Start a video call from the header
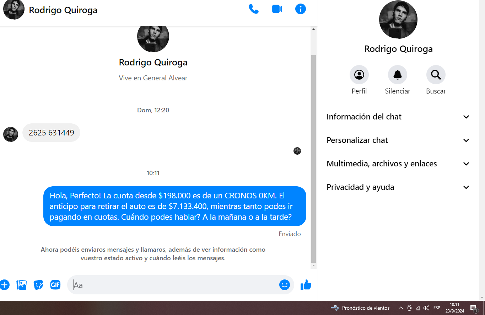485x315 pixels. pos(277,9)
